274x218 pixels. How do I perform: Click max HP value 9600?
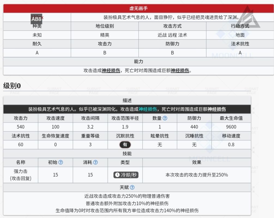[231, 127]
